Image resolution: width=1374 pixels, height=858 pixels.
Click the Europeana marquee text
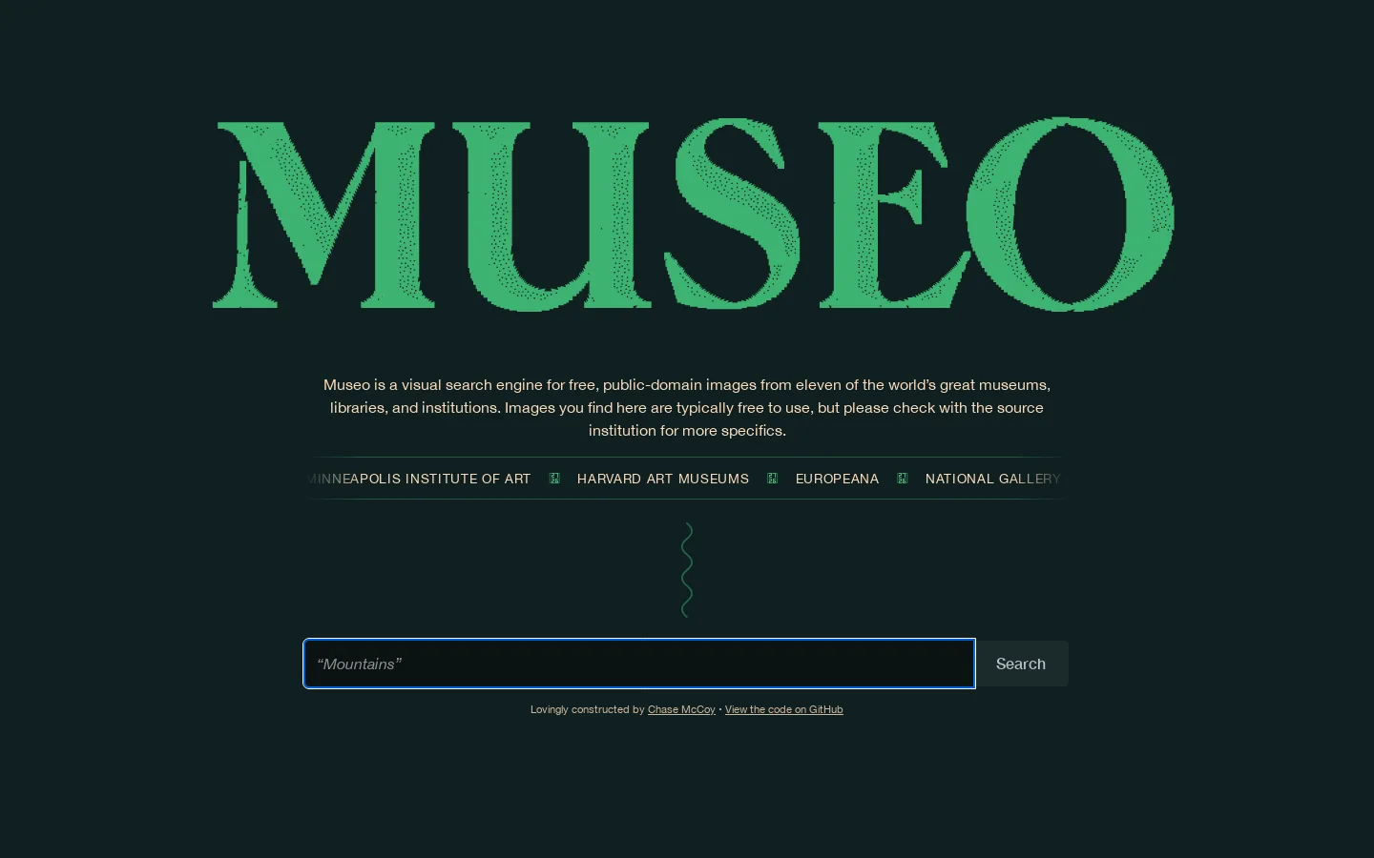click(837, 479)
